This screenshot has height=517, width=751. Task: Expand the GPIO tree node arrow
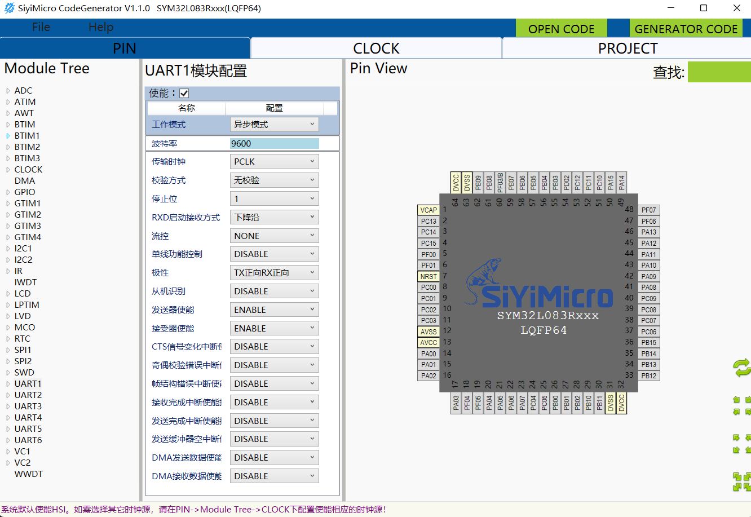[x=8, y=192]
